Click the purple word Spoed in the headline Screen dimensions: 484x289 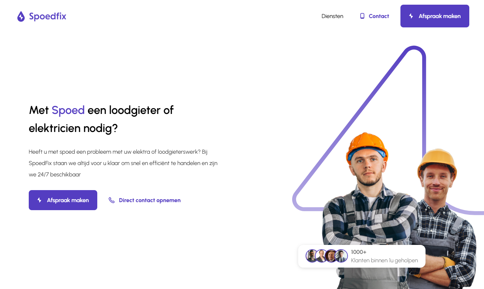pos(68,110)
